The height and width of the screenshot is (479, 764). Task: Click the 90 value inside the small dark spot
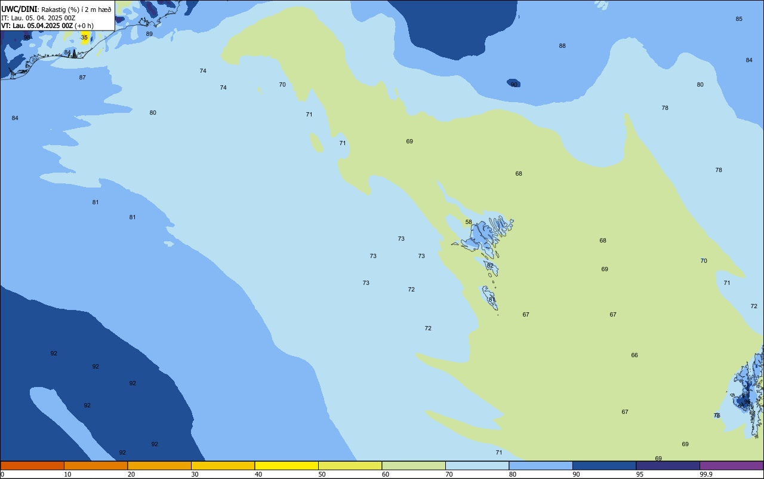tap(514, 85)
